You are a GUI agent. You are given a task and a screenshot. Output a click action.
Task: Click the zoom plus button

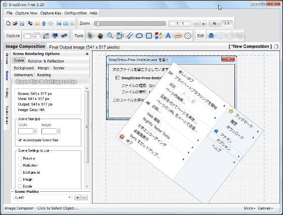coord(203,24)
